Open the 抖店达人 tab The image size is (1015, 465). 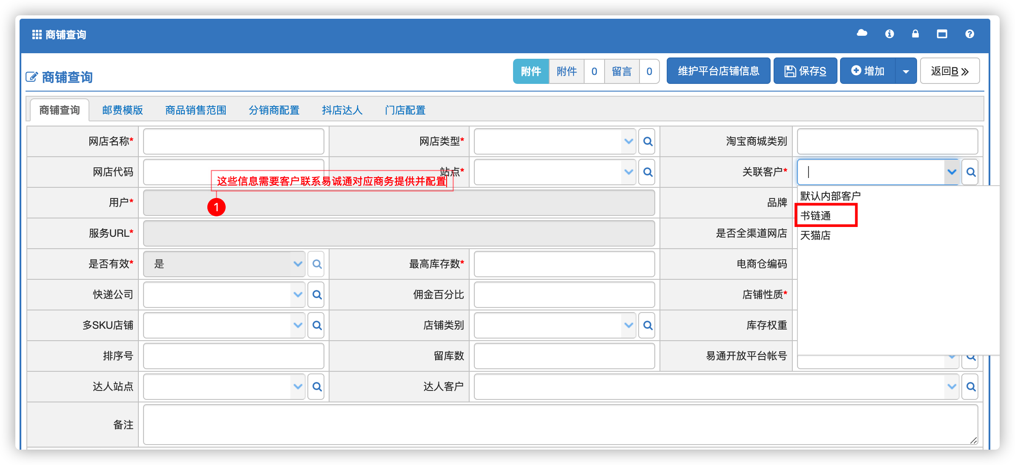(342, 110)
